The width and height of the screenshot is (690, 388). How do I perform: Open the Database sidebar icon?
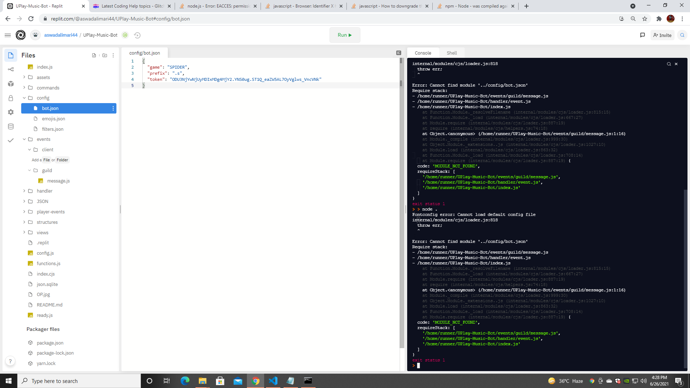(11, 126)
